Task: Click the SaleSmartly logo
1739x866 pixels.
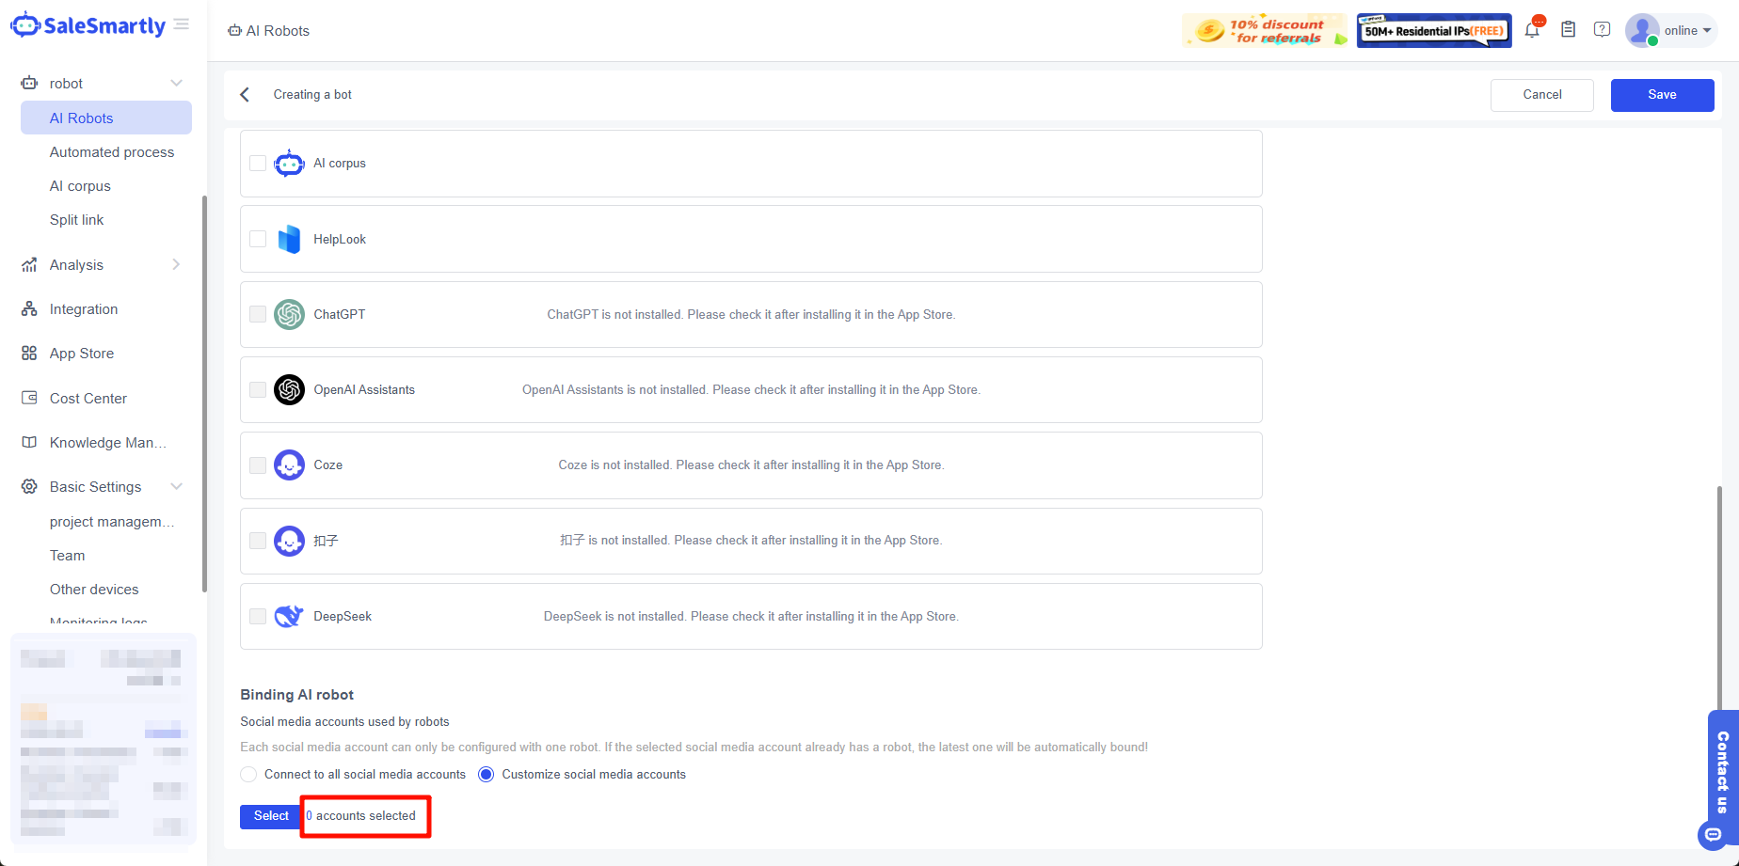Action: (x=88, y=25)
